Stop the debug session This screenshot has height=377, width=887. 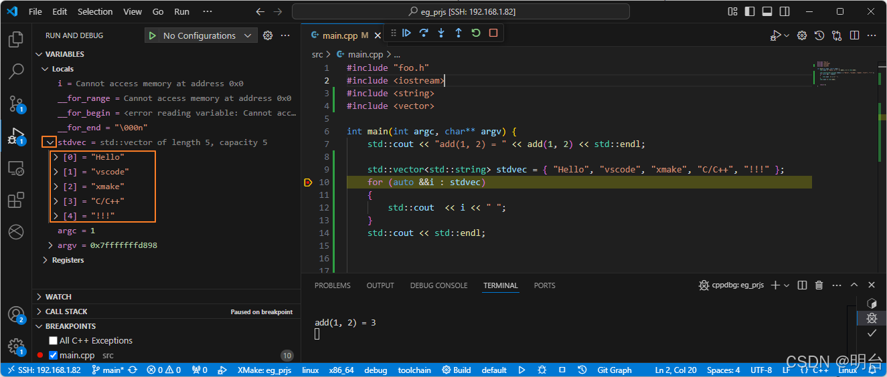493,33
